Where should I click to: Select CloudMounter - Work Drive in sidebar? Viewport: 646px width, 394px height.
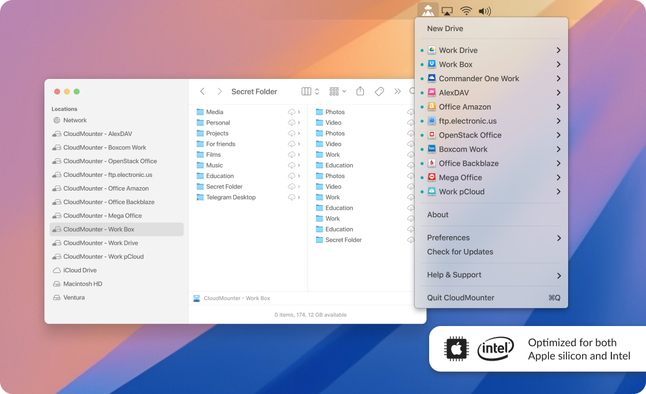coord(100,243)
